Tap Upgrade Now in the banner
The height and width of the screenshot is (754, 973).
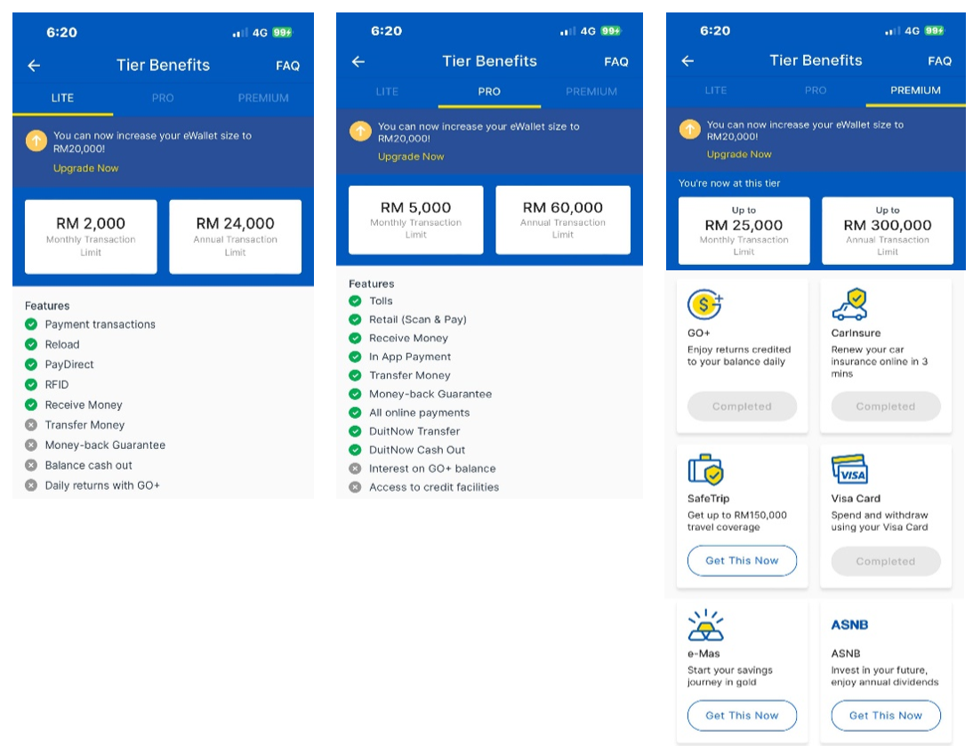pos(85,166)
